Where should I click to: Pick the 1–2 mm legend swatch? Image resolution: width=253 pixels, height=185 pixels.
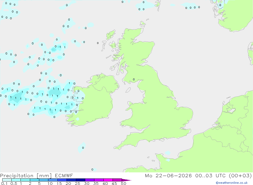pos(25,180)
